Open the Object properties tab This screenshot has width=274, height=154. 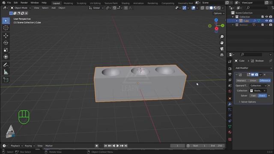(230, 98)
